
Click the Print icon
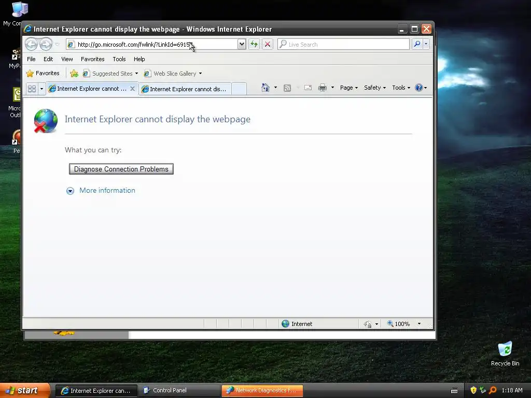click(x=322, y=88)
